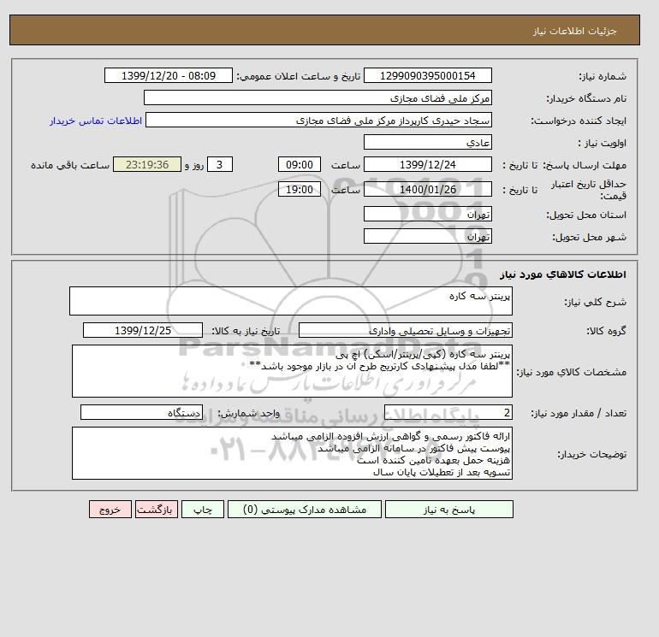Select the need number field 1299090395000154
The image size is (659, 637).
[427, 75]
